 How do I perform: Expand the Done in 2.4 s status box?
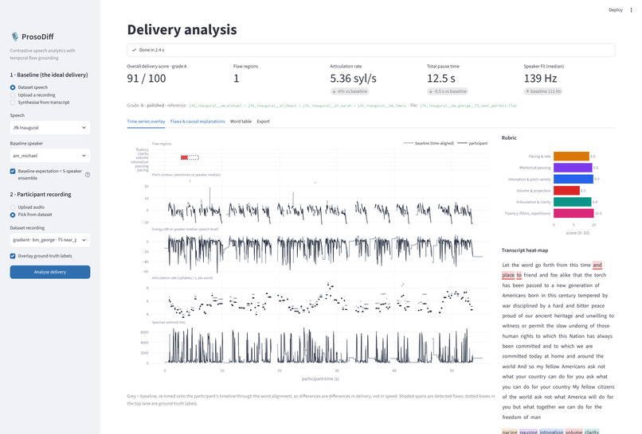coord(371,50)
